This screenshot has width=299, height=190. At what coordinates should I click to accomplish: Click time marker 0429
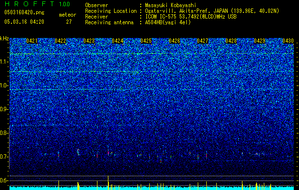pyautogui.click(x=260, y=41)
